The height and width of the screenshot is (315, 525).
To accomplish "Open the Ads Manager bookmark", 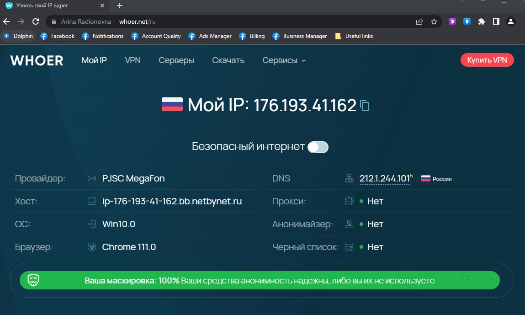I will [x=210, y=36].
